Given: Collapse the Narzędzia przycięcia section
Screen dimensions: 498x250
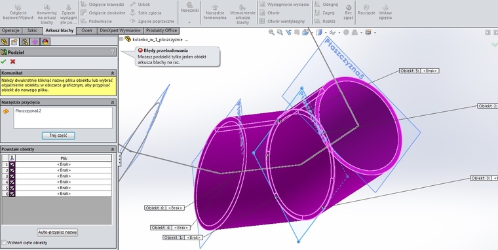Looking at the screenshot, I should [113, 103].
